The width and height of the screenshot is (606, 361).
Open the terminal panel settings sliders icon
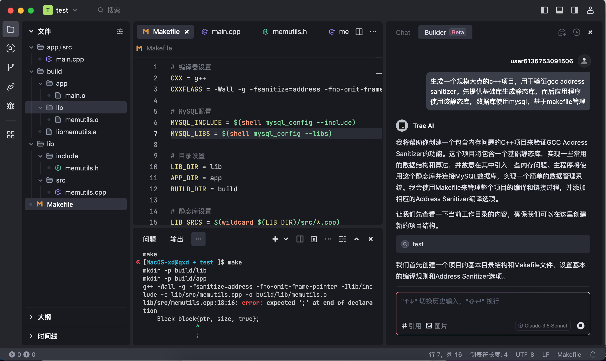pyautogui.click(x=342, y=239)
